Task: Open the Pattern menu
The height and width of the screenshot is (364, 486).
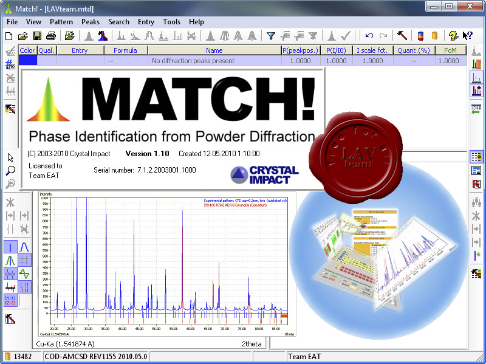Action: pyautogui.click(x=61, y=22)
